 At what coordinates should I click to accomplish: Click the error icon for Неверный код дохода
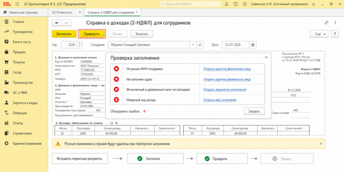point(116,100)
